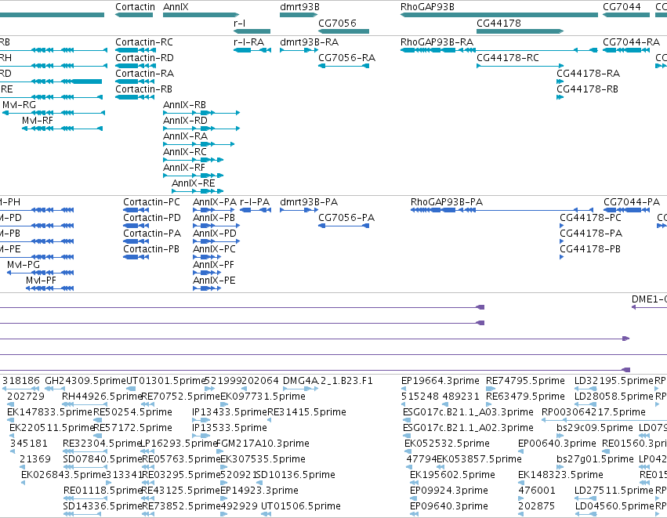Select protein CG7044-PA
The height and width of the screenshot is (518, 667).
click(x=631, y=202)
